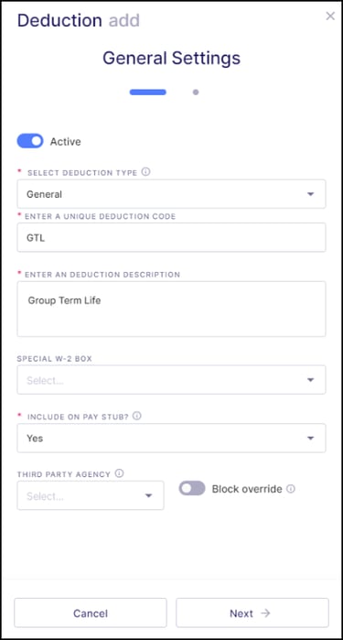Click into the unique deduction code field

(x=171, y=237)
